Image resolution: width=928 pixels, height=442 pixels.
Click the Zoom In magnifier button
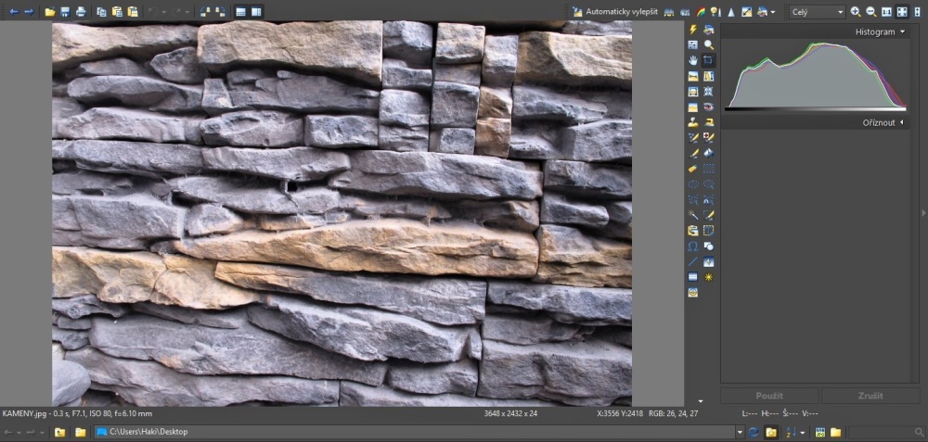(856, 12)
